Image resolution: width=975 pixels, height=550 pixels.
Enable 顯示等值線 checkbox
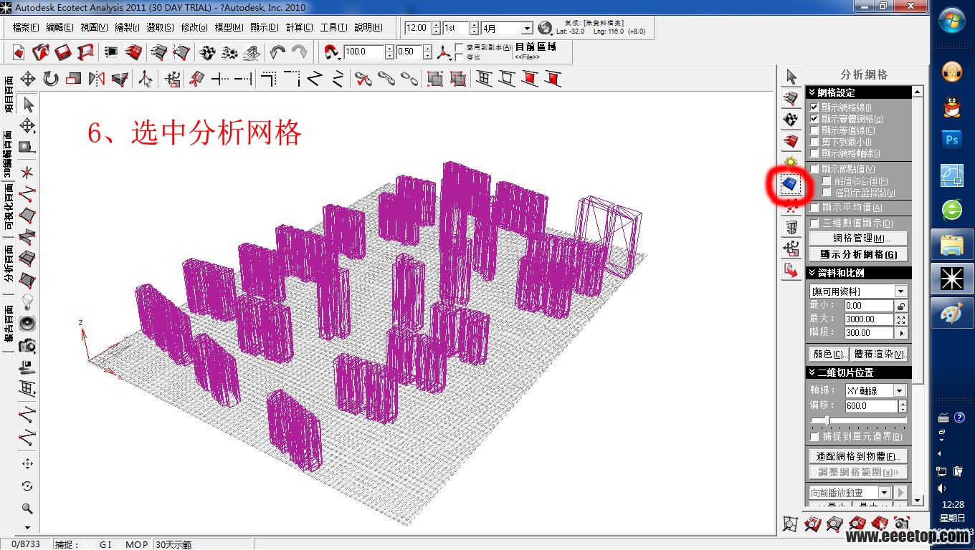(814, 130)
